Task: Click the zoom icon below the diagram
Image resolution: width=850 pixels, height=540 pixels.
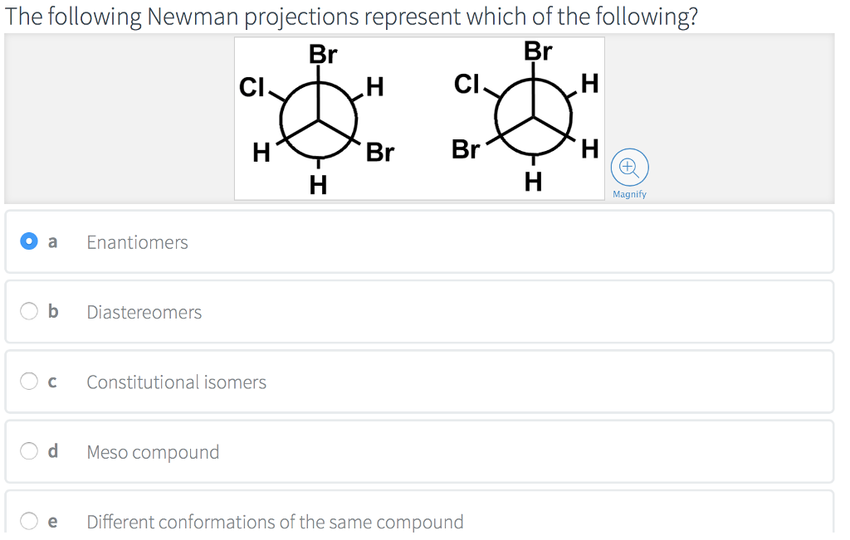Action: 629,167
